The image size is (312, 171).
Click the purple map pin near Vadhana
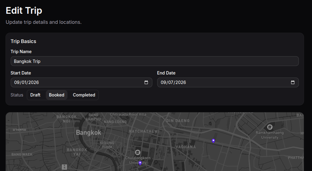click(x=213, y=141)
